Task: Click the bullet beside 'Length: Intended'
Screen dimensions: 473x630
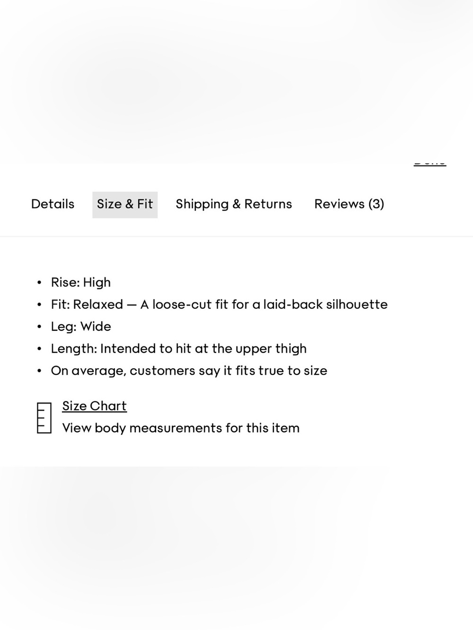Action: 39,349
